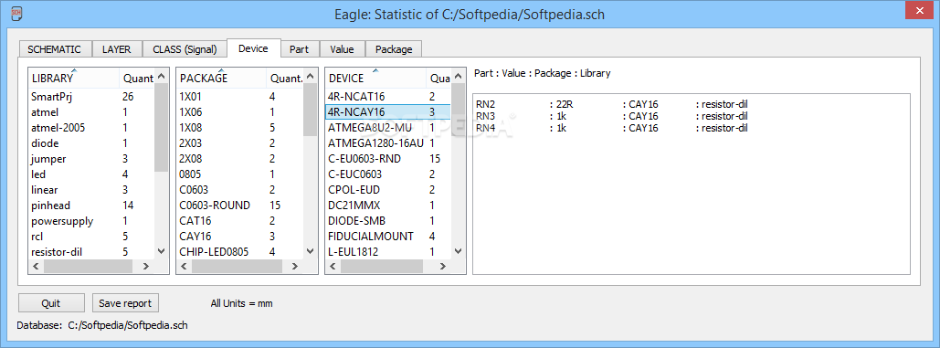
Task: Select the DC21MMX device row
Action: click(388, 206)
